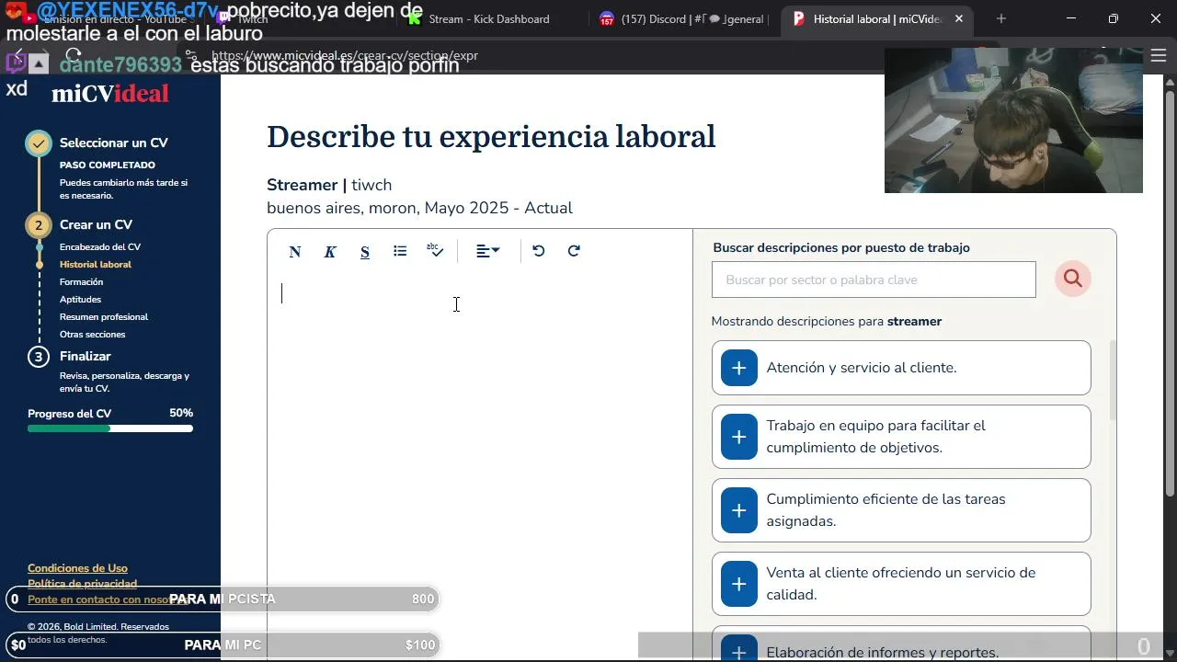Add 'Elaboración de informes y reportes' description
The height and width of the screenshot is (662, 1177).
[x=739, y=648]
